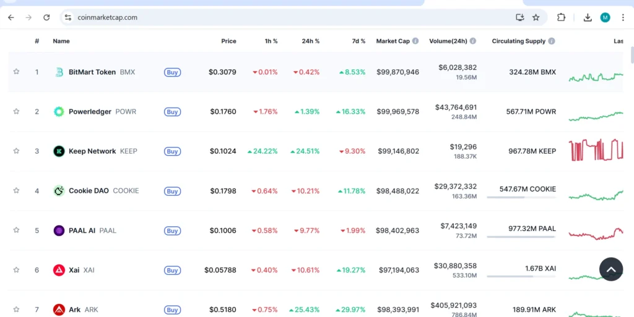This screenshot has height=317, width=634.
Task: Buy Xai via Buy button
Action: [x=172, y=270]
